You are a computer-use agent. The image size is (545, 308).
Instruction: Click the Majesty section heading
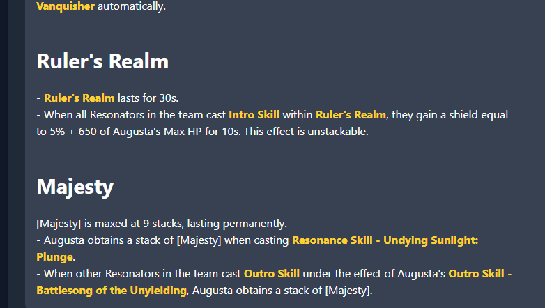click(75, 187)
